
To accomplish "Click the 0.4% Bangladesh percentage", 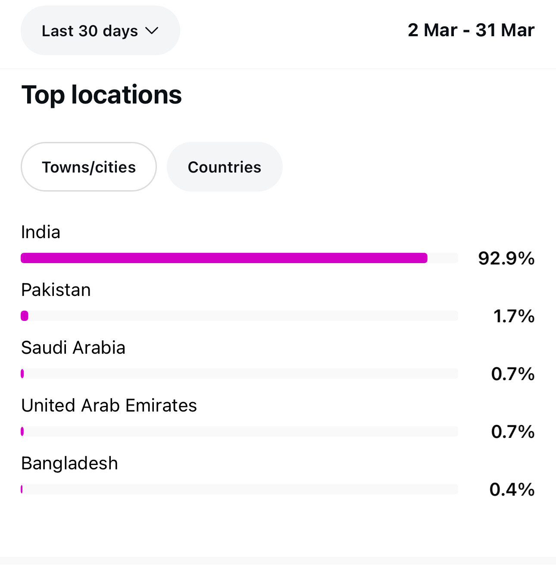I will pos(512,490).
